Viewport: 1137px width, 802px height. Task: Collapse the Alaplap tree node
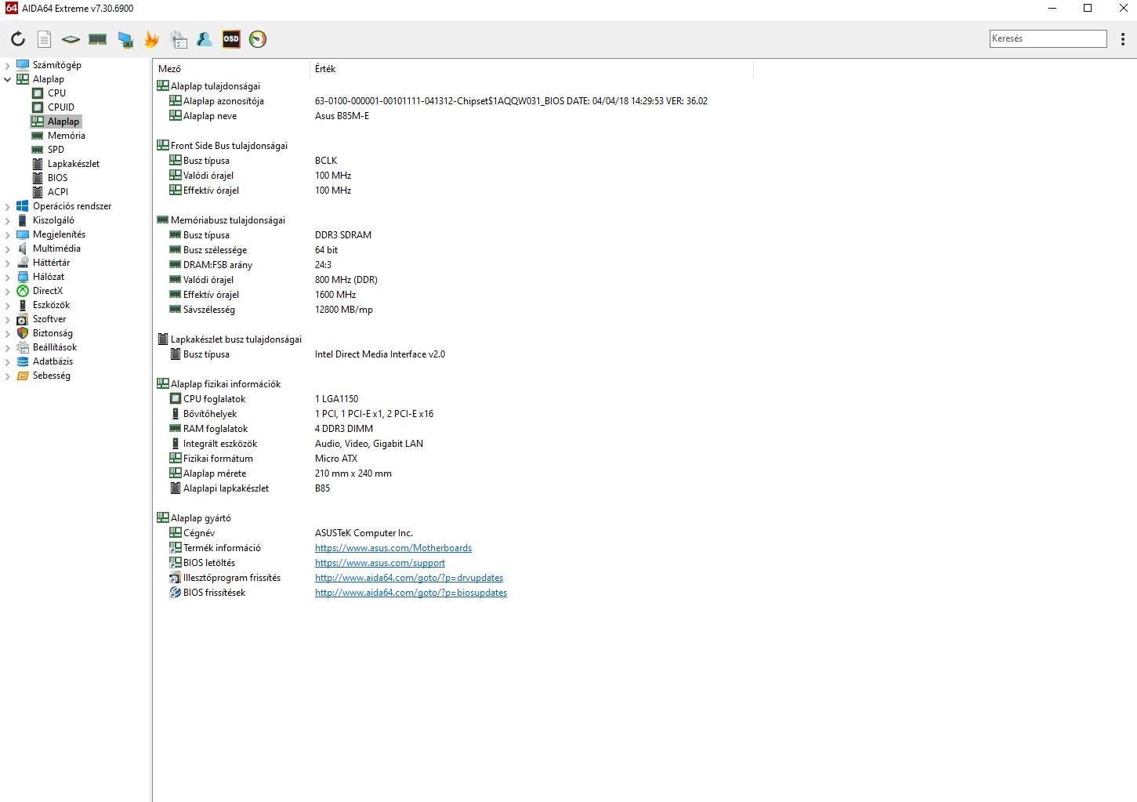pyautogui.click(x=8, y=79)
